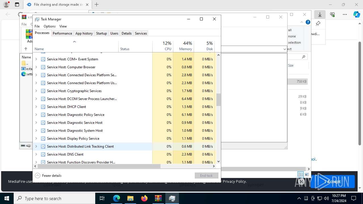363x204 pixels.
Task: Switch to the Startup tab
Action: tap(101, 33)
